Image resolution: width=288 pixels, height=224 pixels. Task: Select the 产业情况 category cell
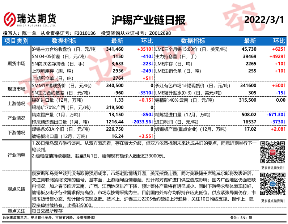coord(16,118)
